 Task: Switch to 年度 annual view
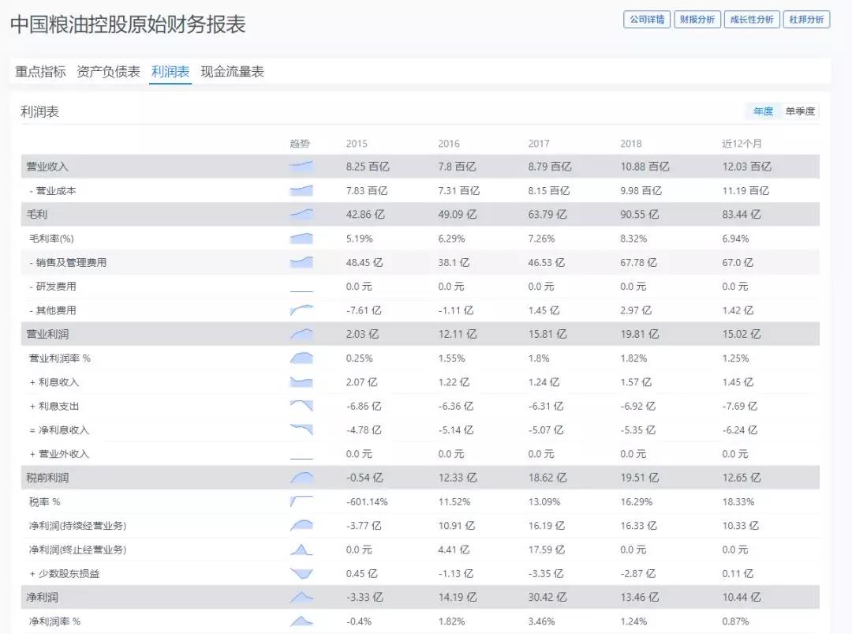coord(763,111)
